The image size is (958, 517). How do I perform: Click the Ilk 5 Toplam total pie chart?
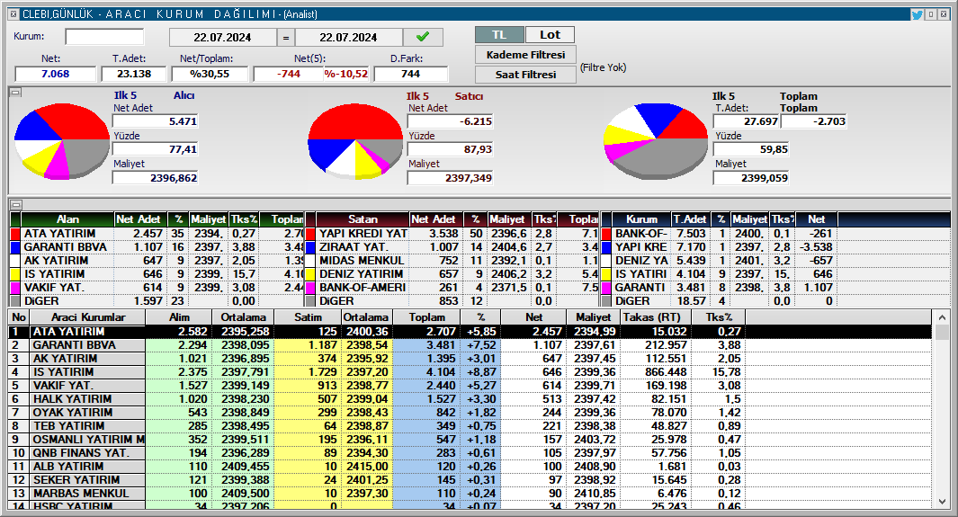click(655, 141)
